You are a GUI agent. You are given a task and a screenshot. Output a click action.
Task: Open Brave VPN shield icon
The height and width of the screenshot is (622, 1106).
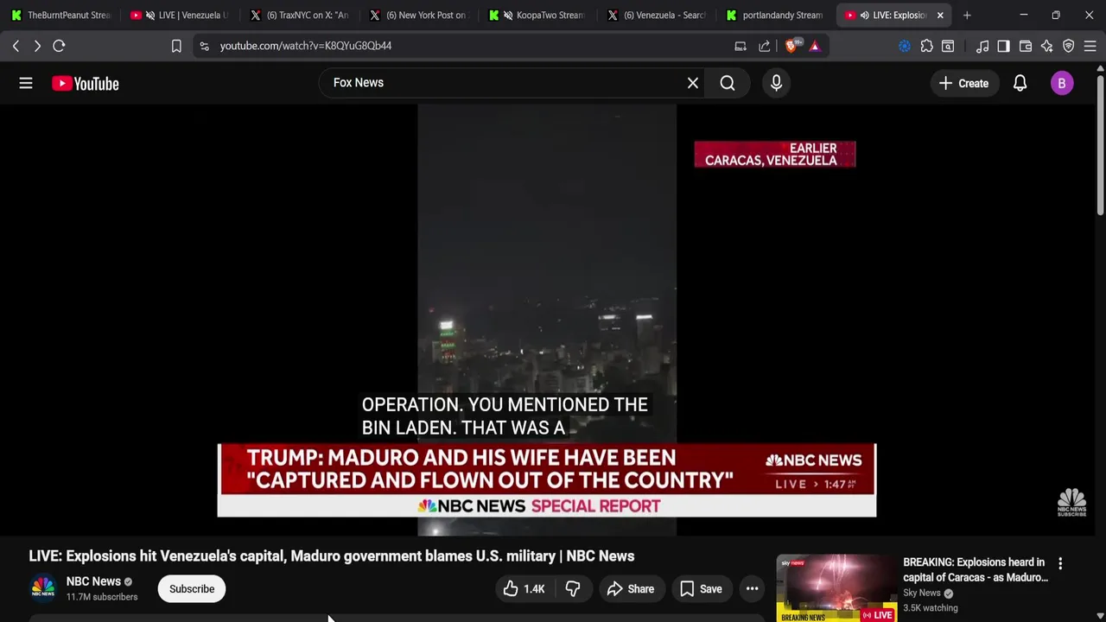(1069, 46)
